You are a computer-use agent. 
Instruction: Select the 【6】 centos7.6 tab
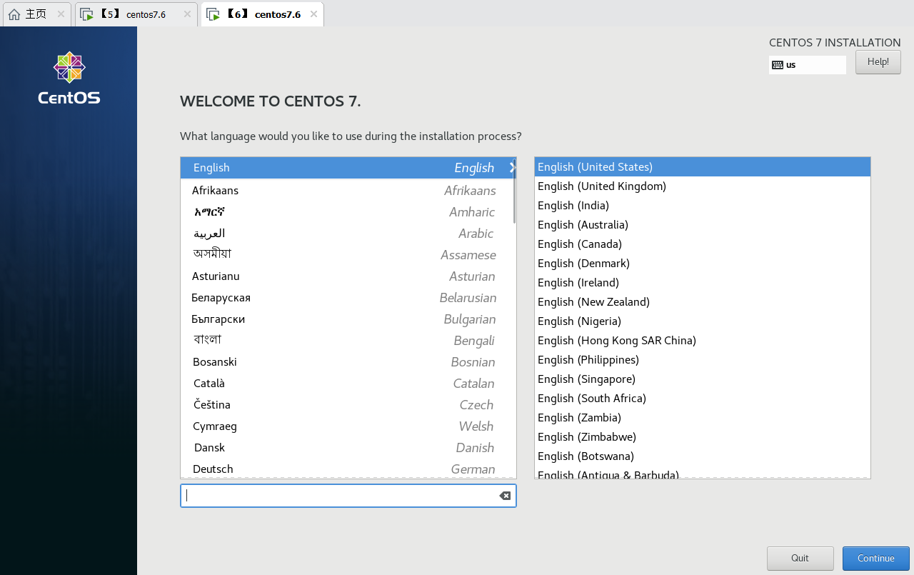coord(263,14)
